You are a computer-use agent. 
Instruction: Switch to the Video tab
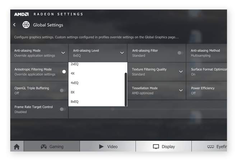(x=108, y=146)
